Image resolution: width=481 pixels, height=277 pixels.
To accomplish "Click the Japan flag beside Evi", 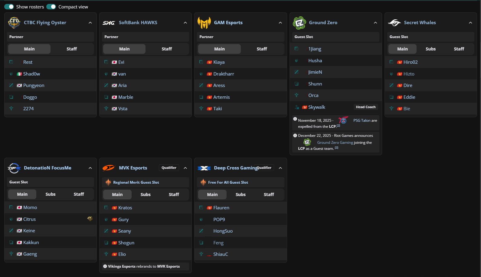I will coord(114,62).
